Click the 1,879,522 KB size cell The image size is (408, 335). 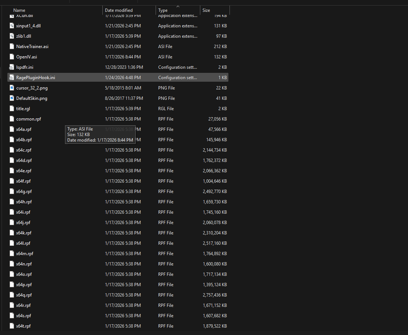pyautogui.click(x=215, y=326)
